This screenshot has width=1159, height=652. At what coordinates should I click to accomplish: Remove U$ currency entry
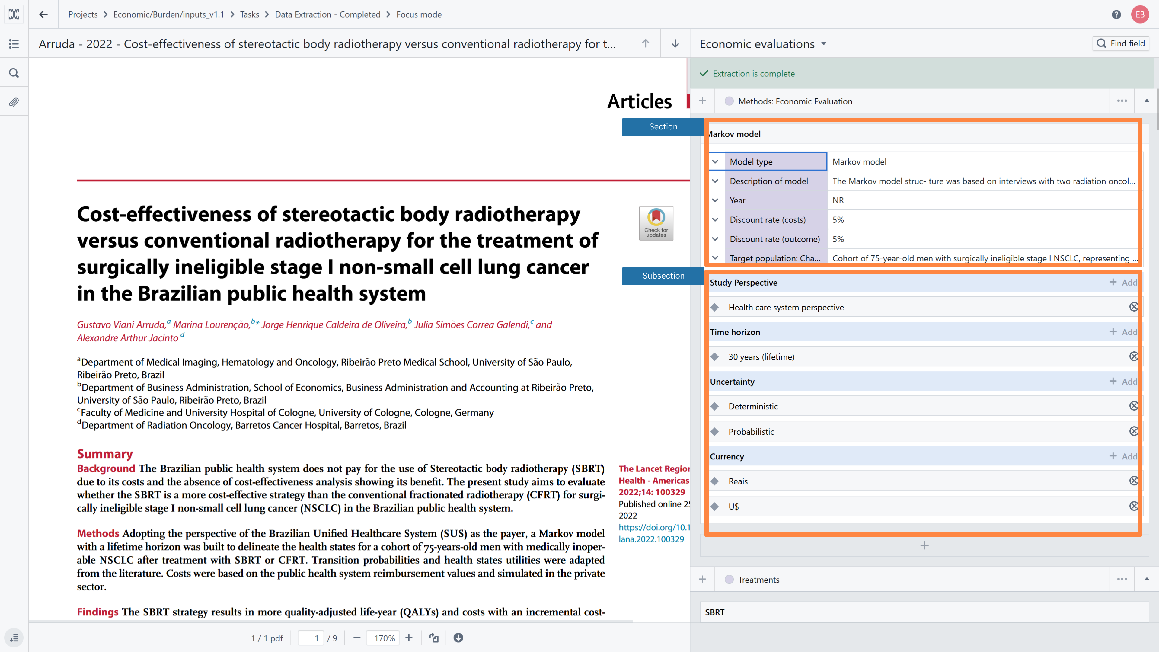(1134, 506)
